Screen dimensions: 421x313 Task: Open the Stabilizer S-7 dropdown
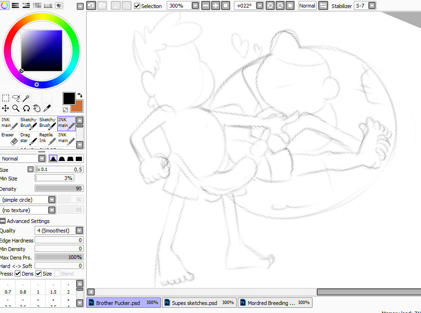[x=372, y=6]
